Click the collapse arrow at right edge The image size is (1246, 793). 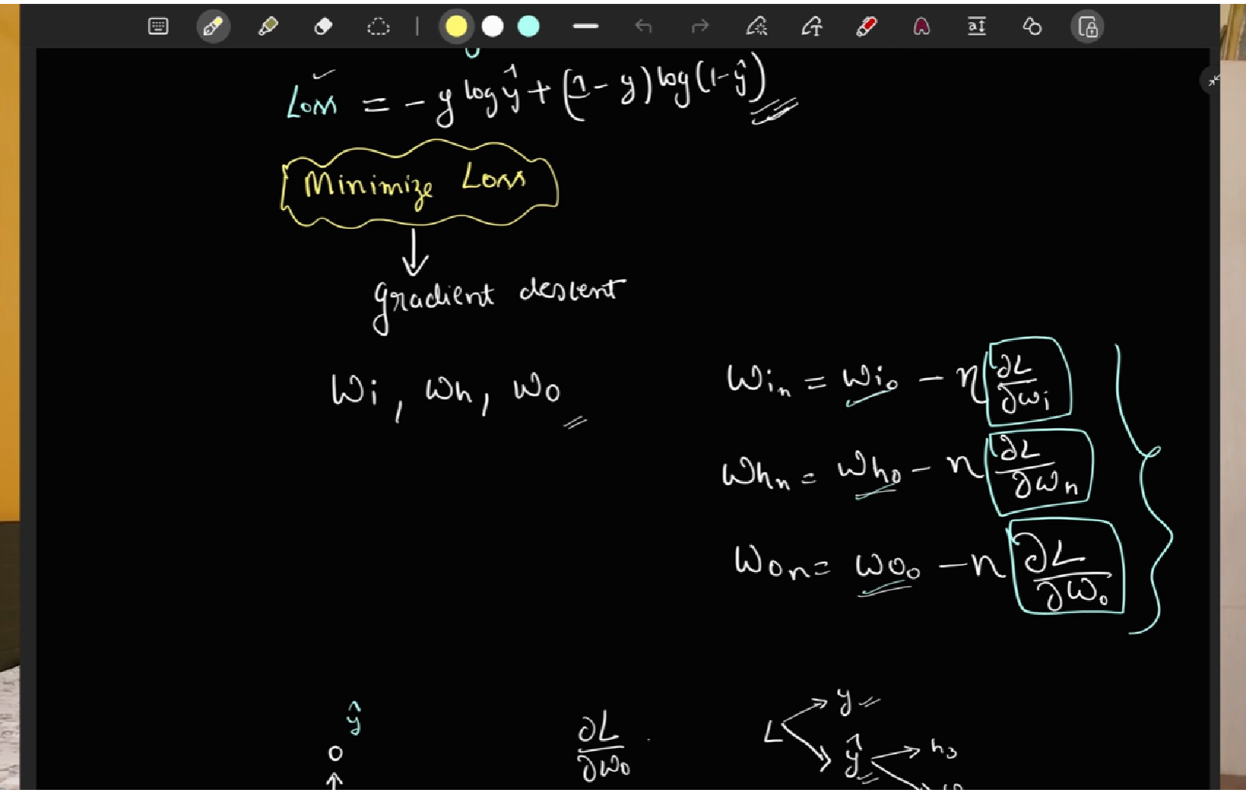pyautogui.click(x=1213, y=80)
